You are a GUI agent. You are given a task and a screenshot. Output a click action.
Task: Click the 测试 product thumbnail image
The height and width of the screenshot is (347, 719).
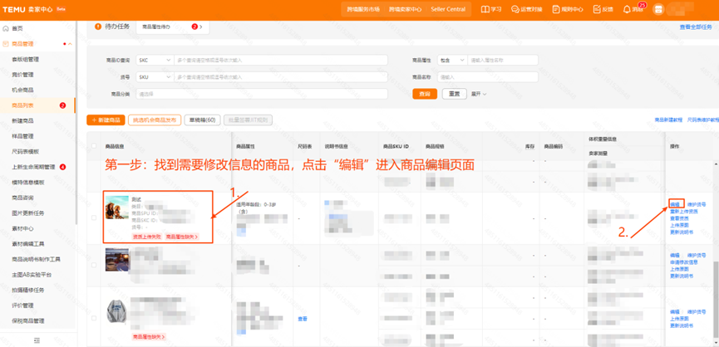117,208
